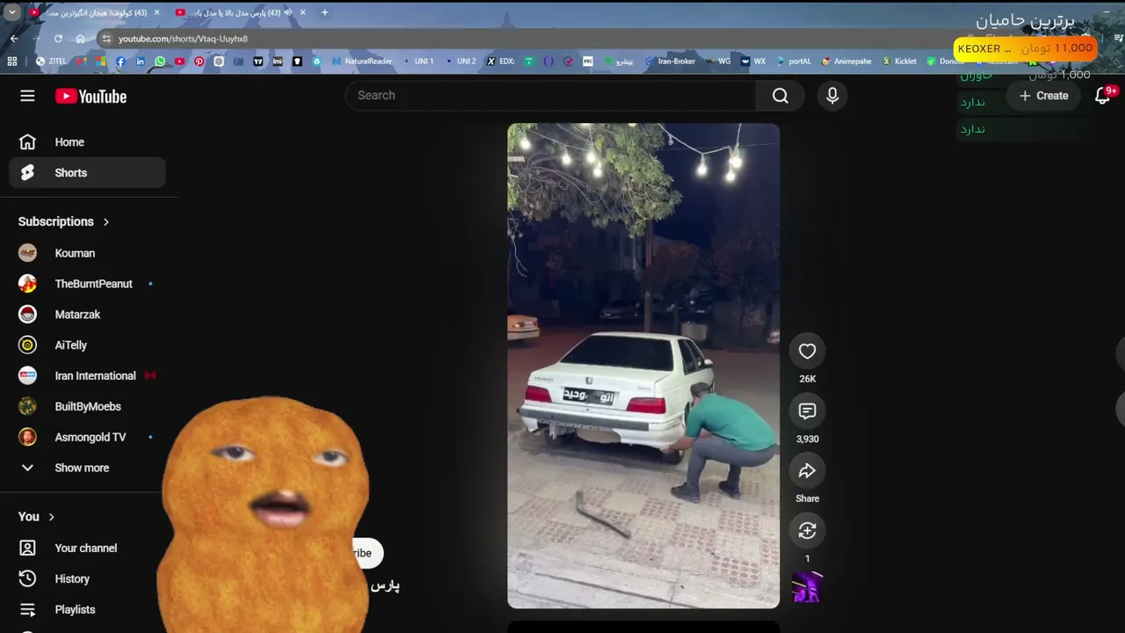Like the short with the heart icon
Screen dimensions: 1125x633
point(807,352)
